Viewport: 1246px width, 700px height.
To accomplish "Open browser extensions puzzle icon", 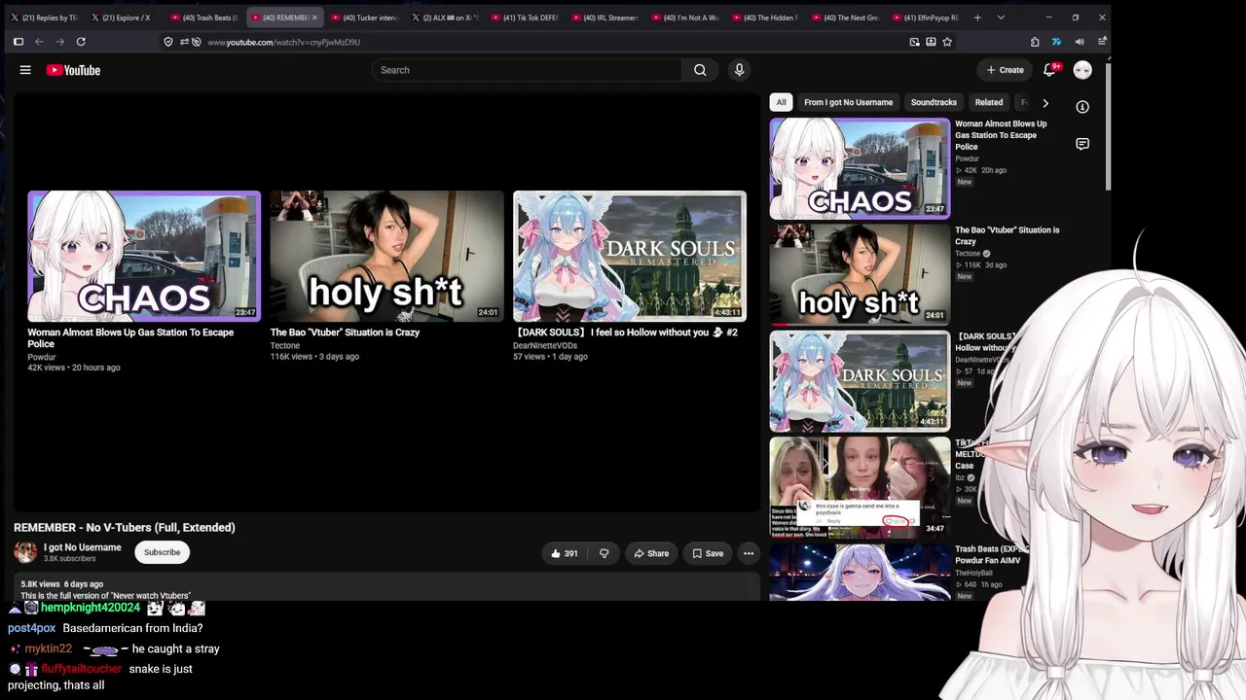I will (1035, 42).
